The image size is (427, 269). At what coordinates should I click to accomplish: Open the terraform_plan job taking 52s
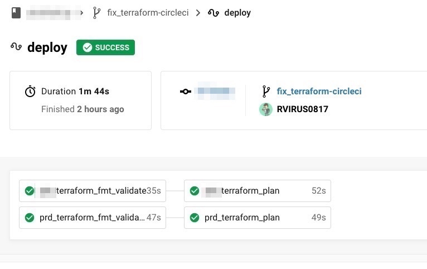[x=257, y=191]
